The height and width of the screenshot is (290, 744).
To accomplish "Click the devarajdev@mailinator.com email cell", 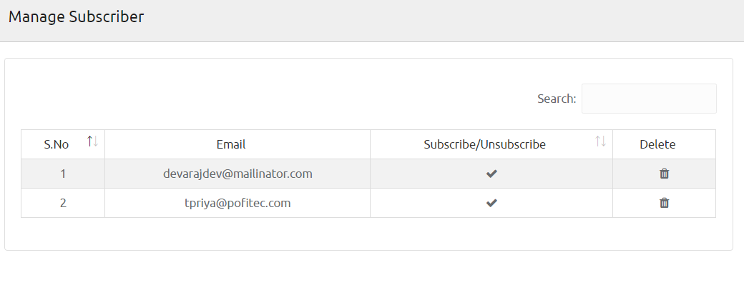I will (238, 174).
